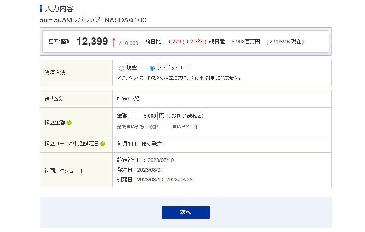Click the red up arrow next to 12,399
This screenshot has height=232, width=365.
pos(114,42)
